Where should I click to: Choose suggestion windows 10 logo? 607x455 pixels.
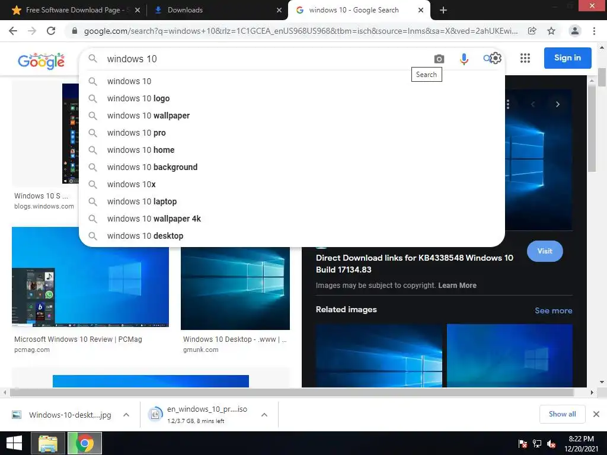coord(292,98)
